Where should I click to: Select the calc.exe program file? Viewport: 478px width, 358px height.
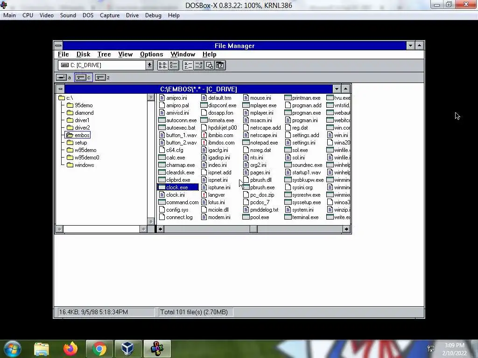pos(172,158)
